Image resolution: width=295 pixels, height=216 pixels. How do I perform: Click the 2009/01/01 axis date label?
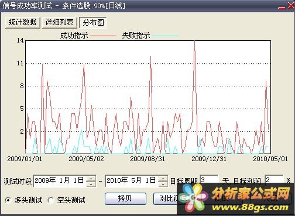point(25,159)
